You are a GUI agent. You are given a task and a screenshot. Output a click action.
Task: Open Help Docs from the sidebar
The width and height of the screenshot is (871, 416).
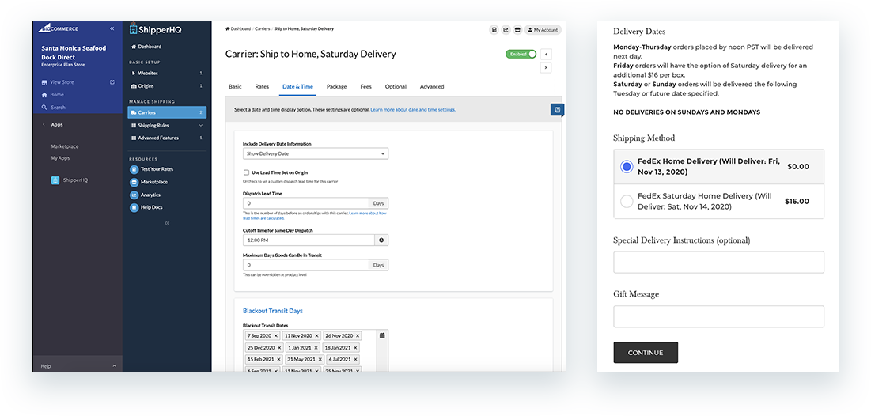tap(134, 207)
